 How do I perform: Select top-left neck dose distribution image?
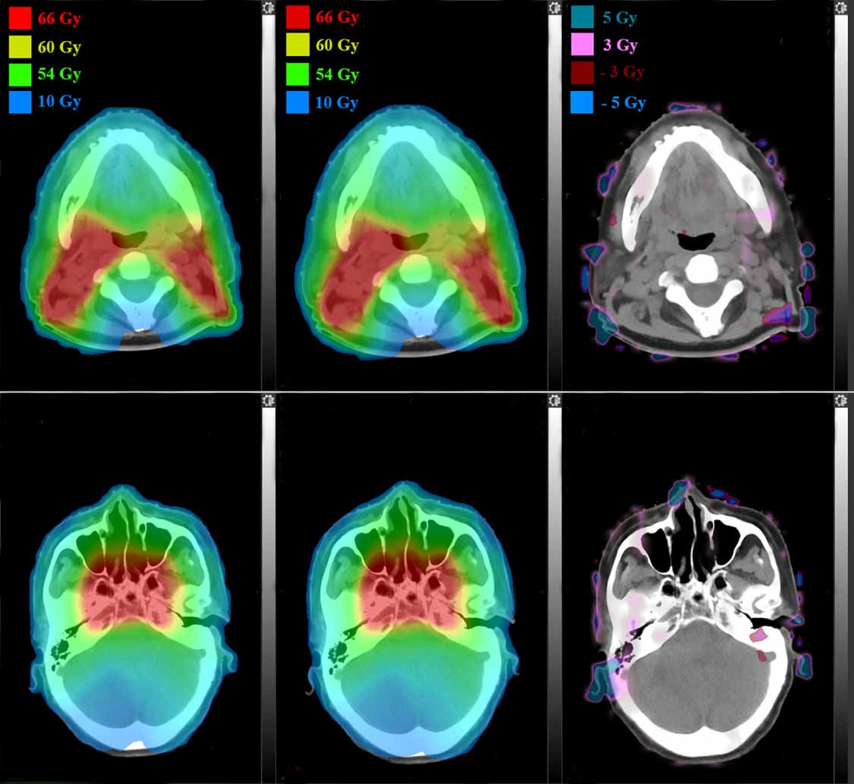point(131,231)
